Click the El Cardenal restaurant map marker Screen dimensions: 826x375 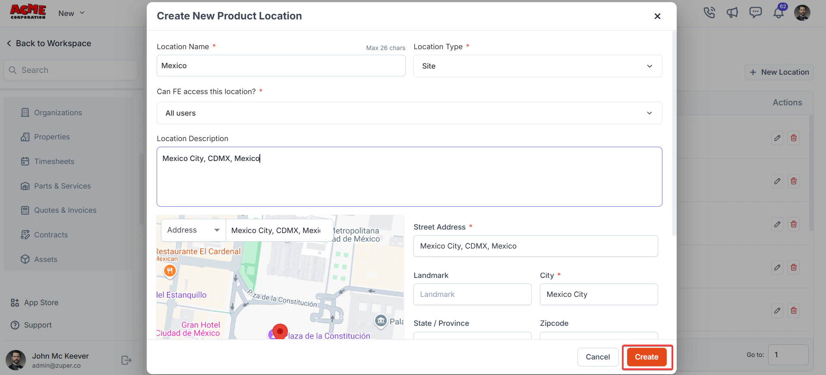pos(170,271)
